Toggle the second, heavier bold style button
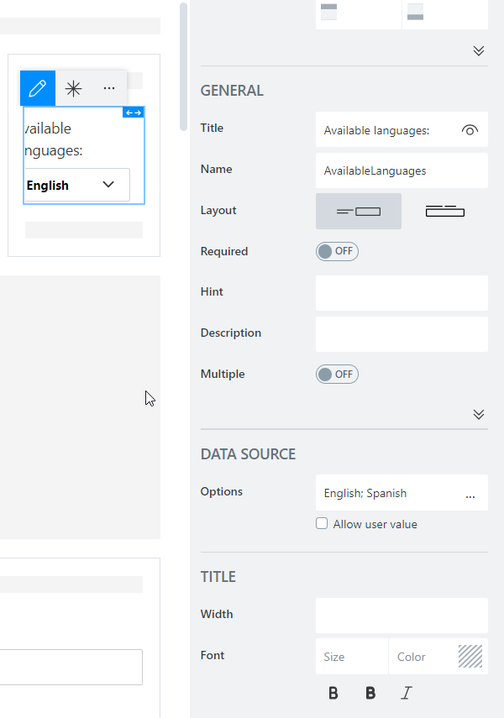Image resolution: width=504 pixels, height=718 pixels. 370,694
